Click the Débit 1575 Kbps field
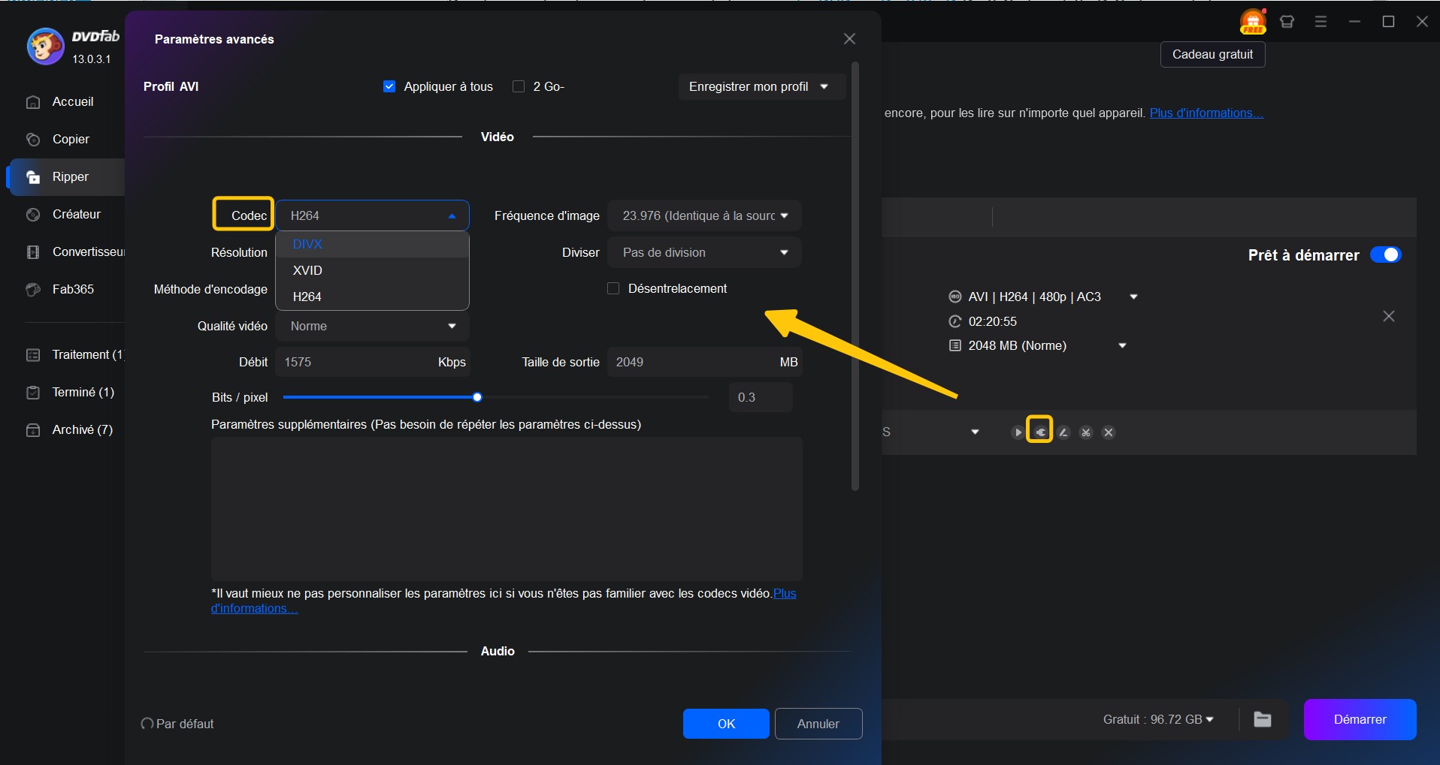This screenshot has width=1440, height=765. (373, 362)
